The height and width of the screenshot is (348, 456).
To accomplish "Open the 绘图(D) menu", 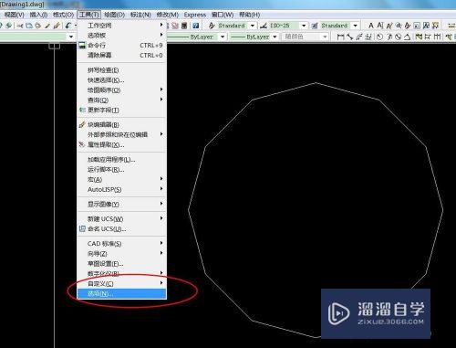I will tap(114, 15).
